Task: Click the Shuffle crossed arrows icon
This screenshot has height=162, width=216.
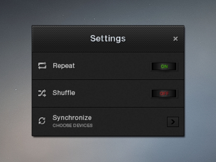Action: pos(42,93)
